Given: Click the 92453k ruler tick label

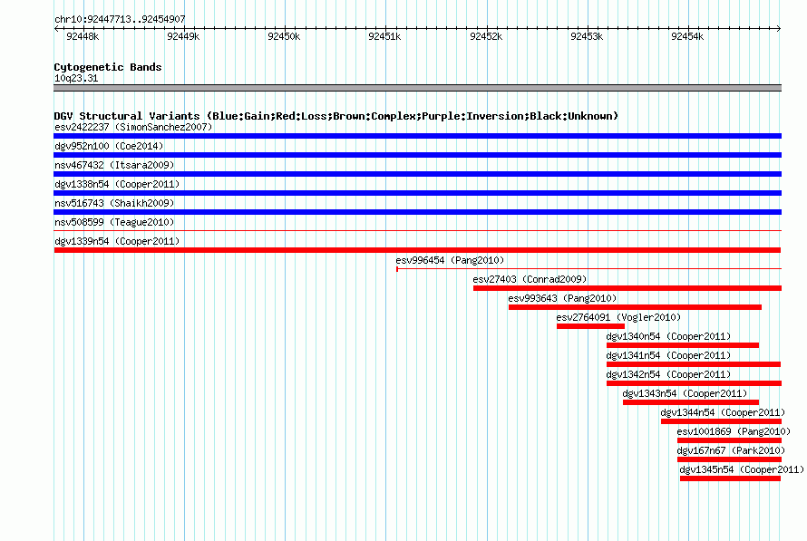Looking at the screenshot, I should coord(587,36).
